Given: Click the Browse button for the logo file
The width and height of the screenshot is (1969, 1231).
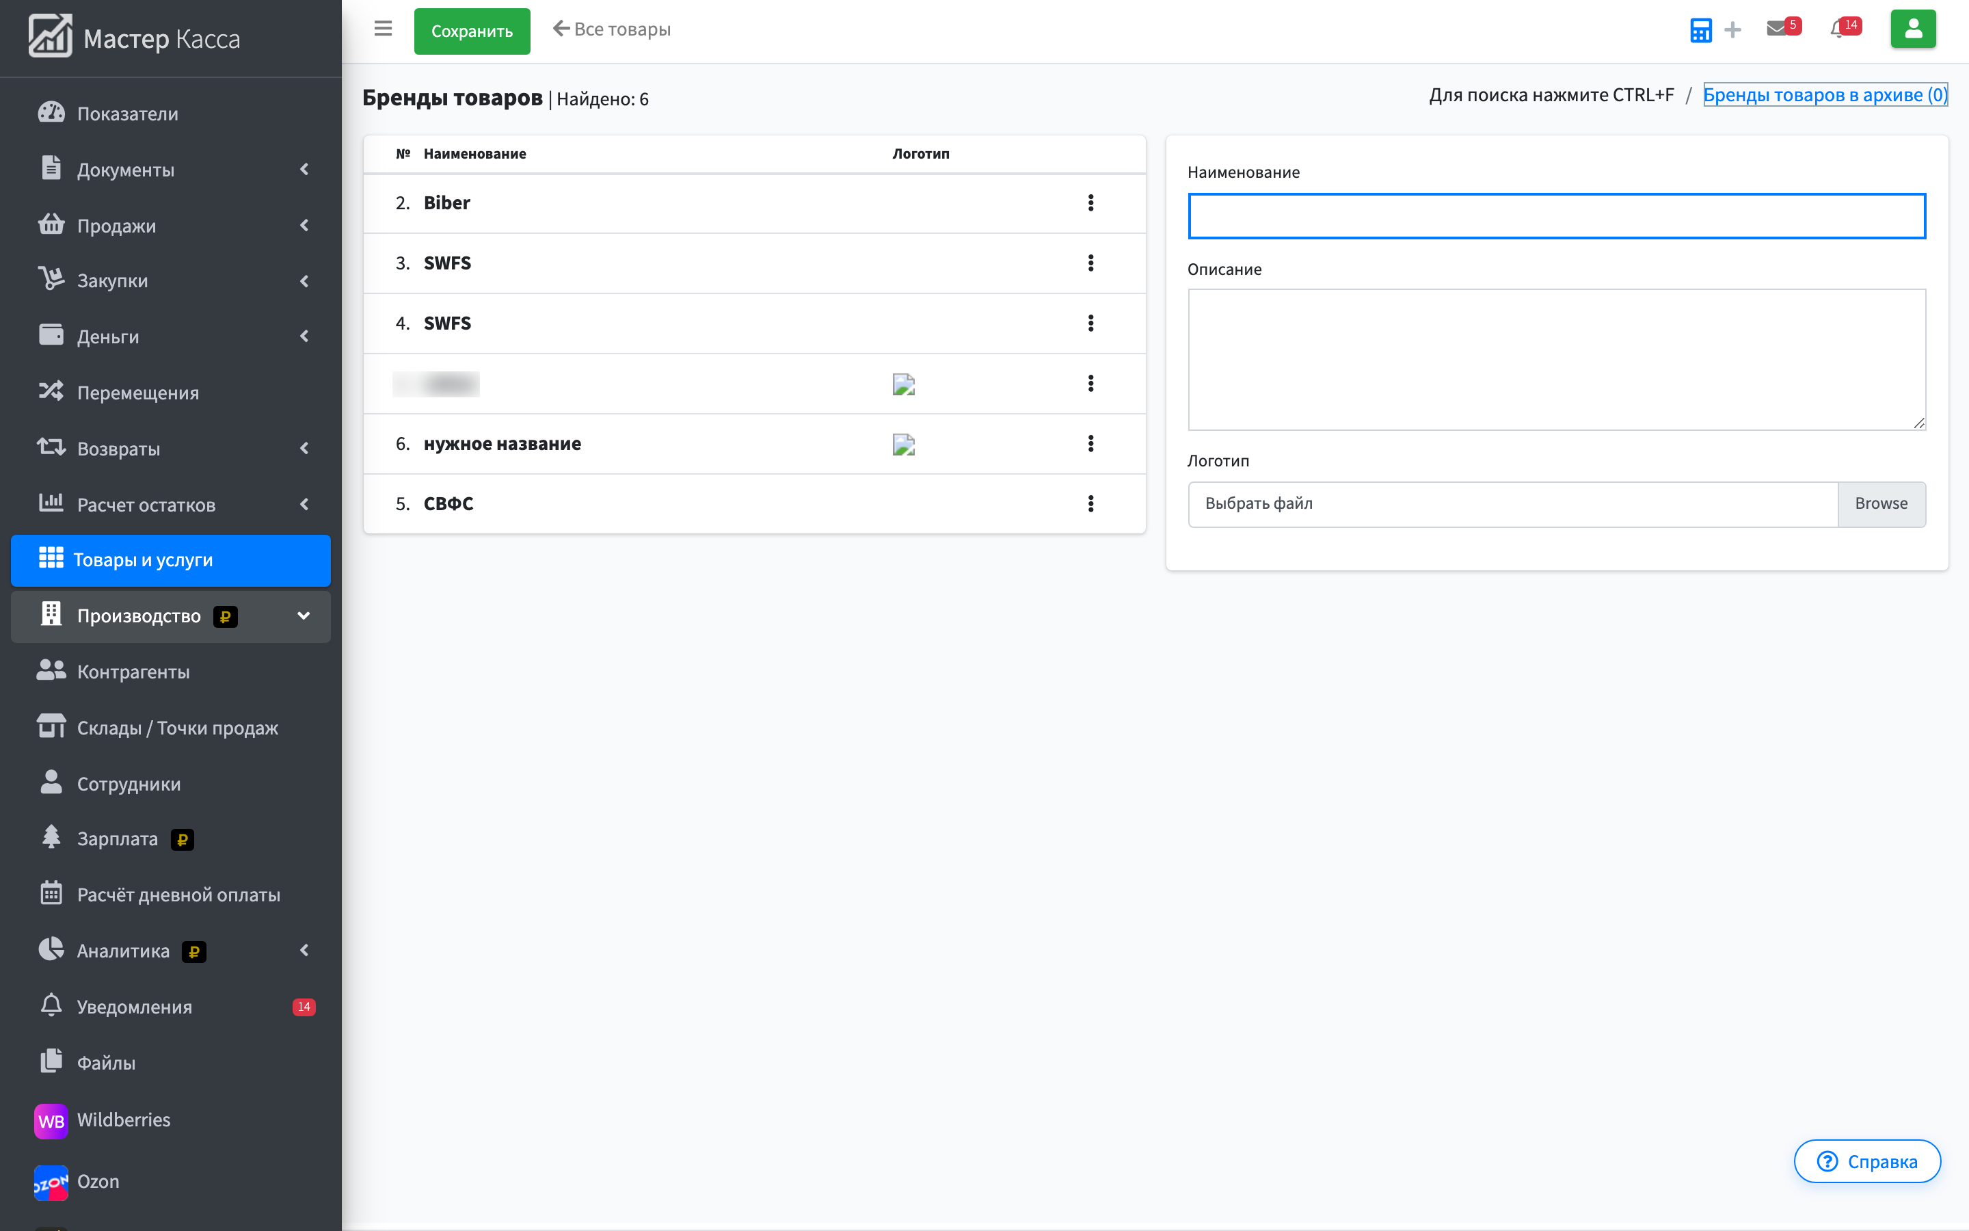Looking at the screenshot, I should click(1881, 504).
